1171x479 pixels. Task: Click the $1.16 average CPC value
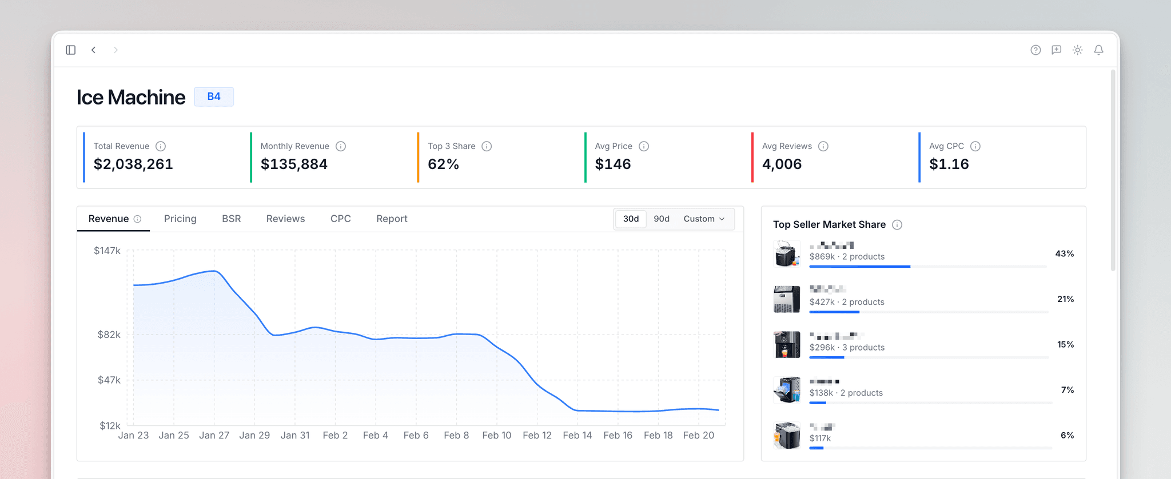coord(949,164)
